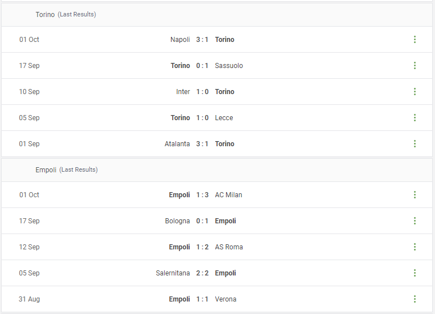Select the Atalanta team name
Image resolution: width=435 pixels, height=314 pixels.
click(177, 144)
